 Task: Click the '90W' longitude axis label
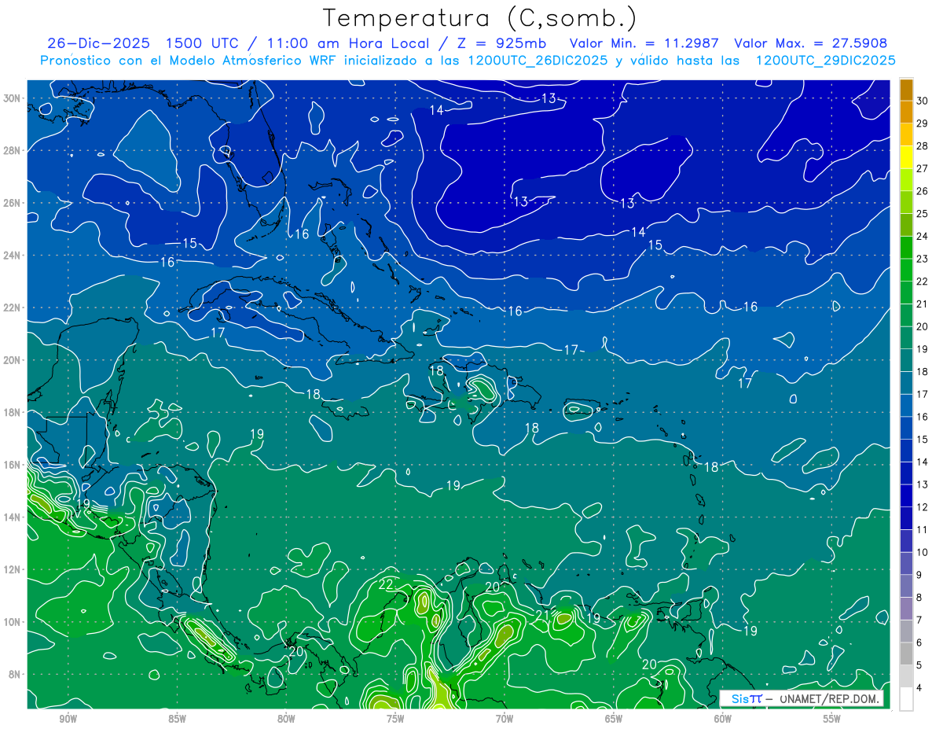point(68,719)
